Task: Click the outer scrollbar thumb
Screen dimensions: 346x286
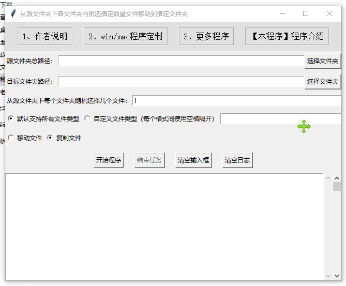Action: coord(337,187)
